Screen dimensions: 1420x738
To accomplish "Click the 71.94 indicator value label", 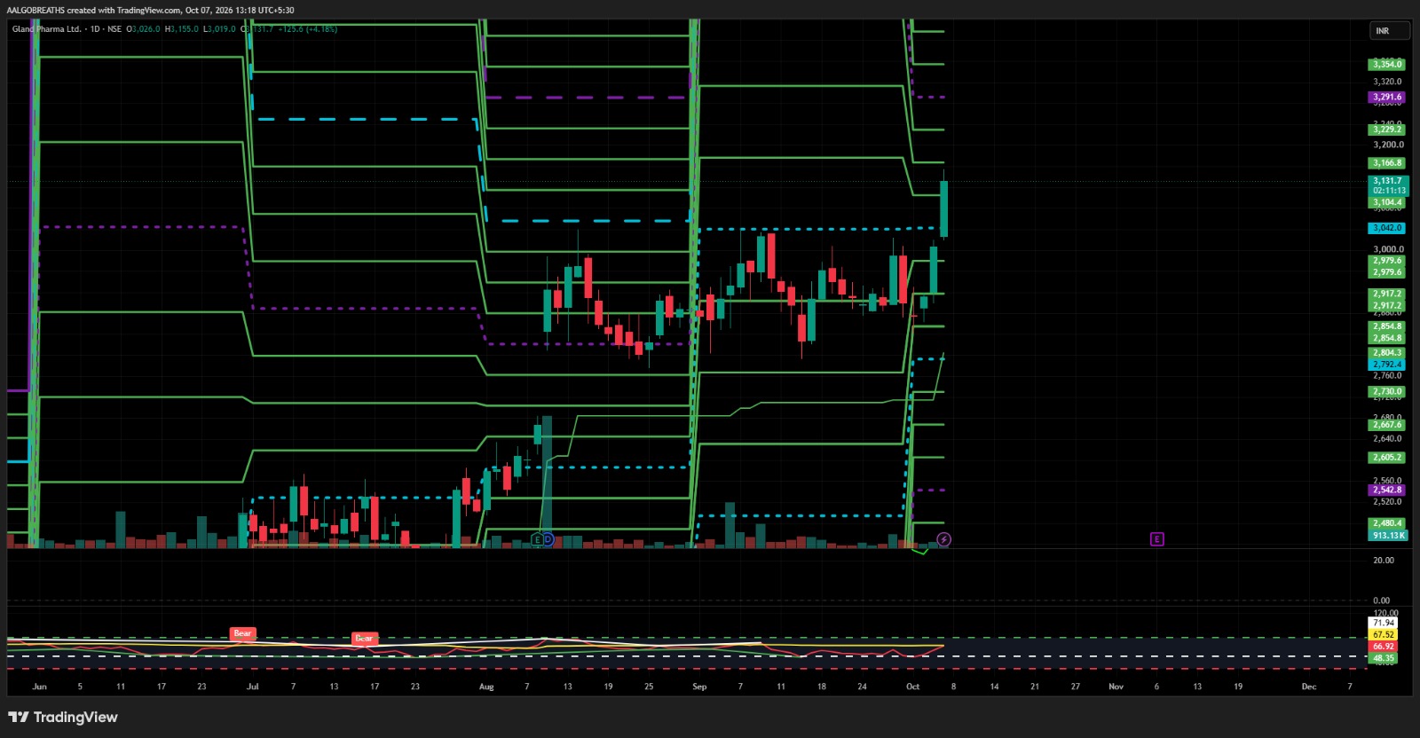I will [1383, 623].
